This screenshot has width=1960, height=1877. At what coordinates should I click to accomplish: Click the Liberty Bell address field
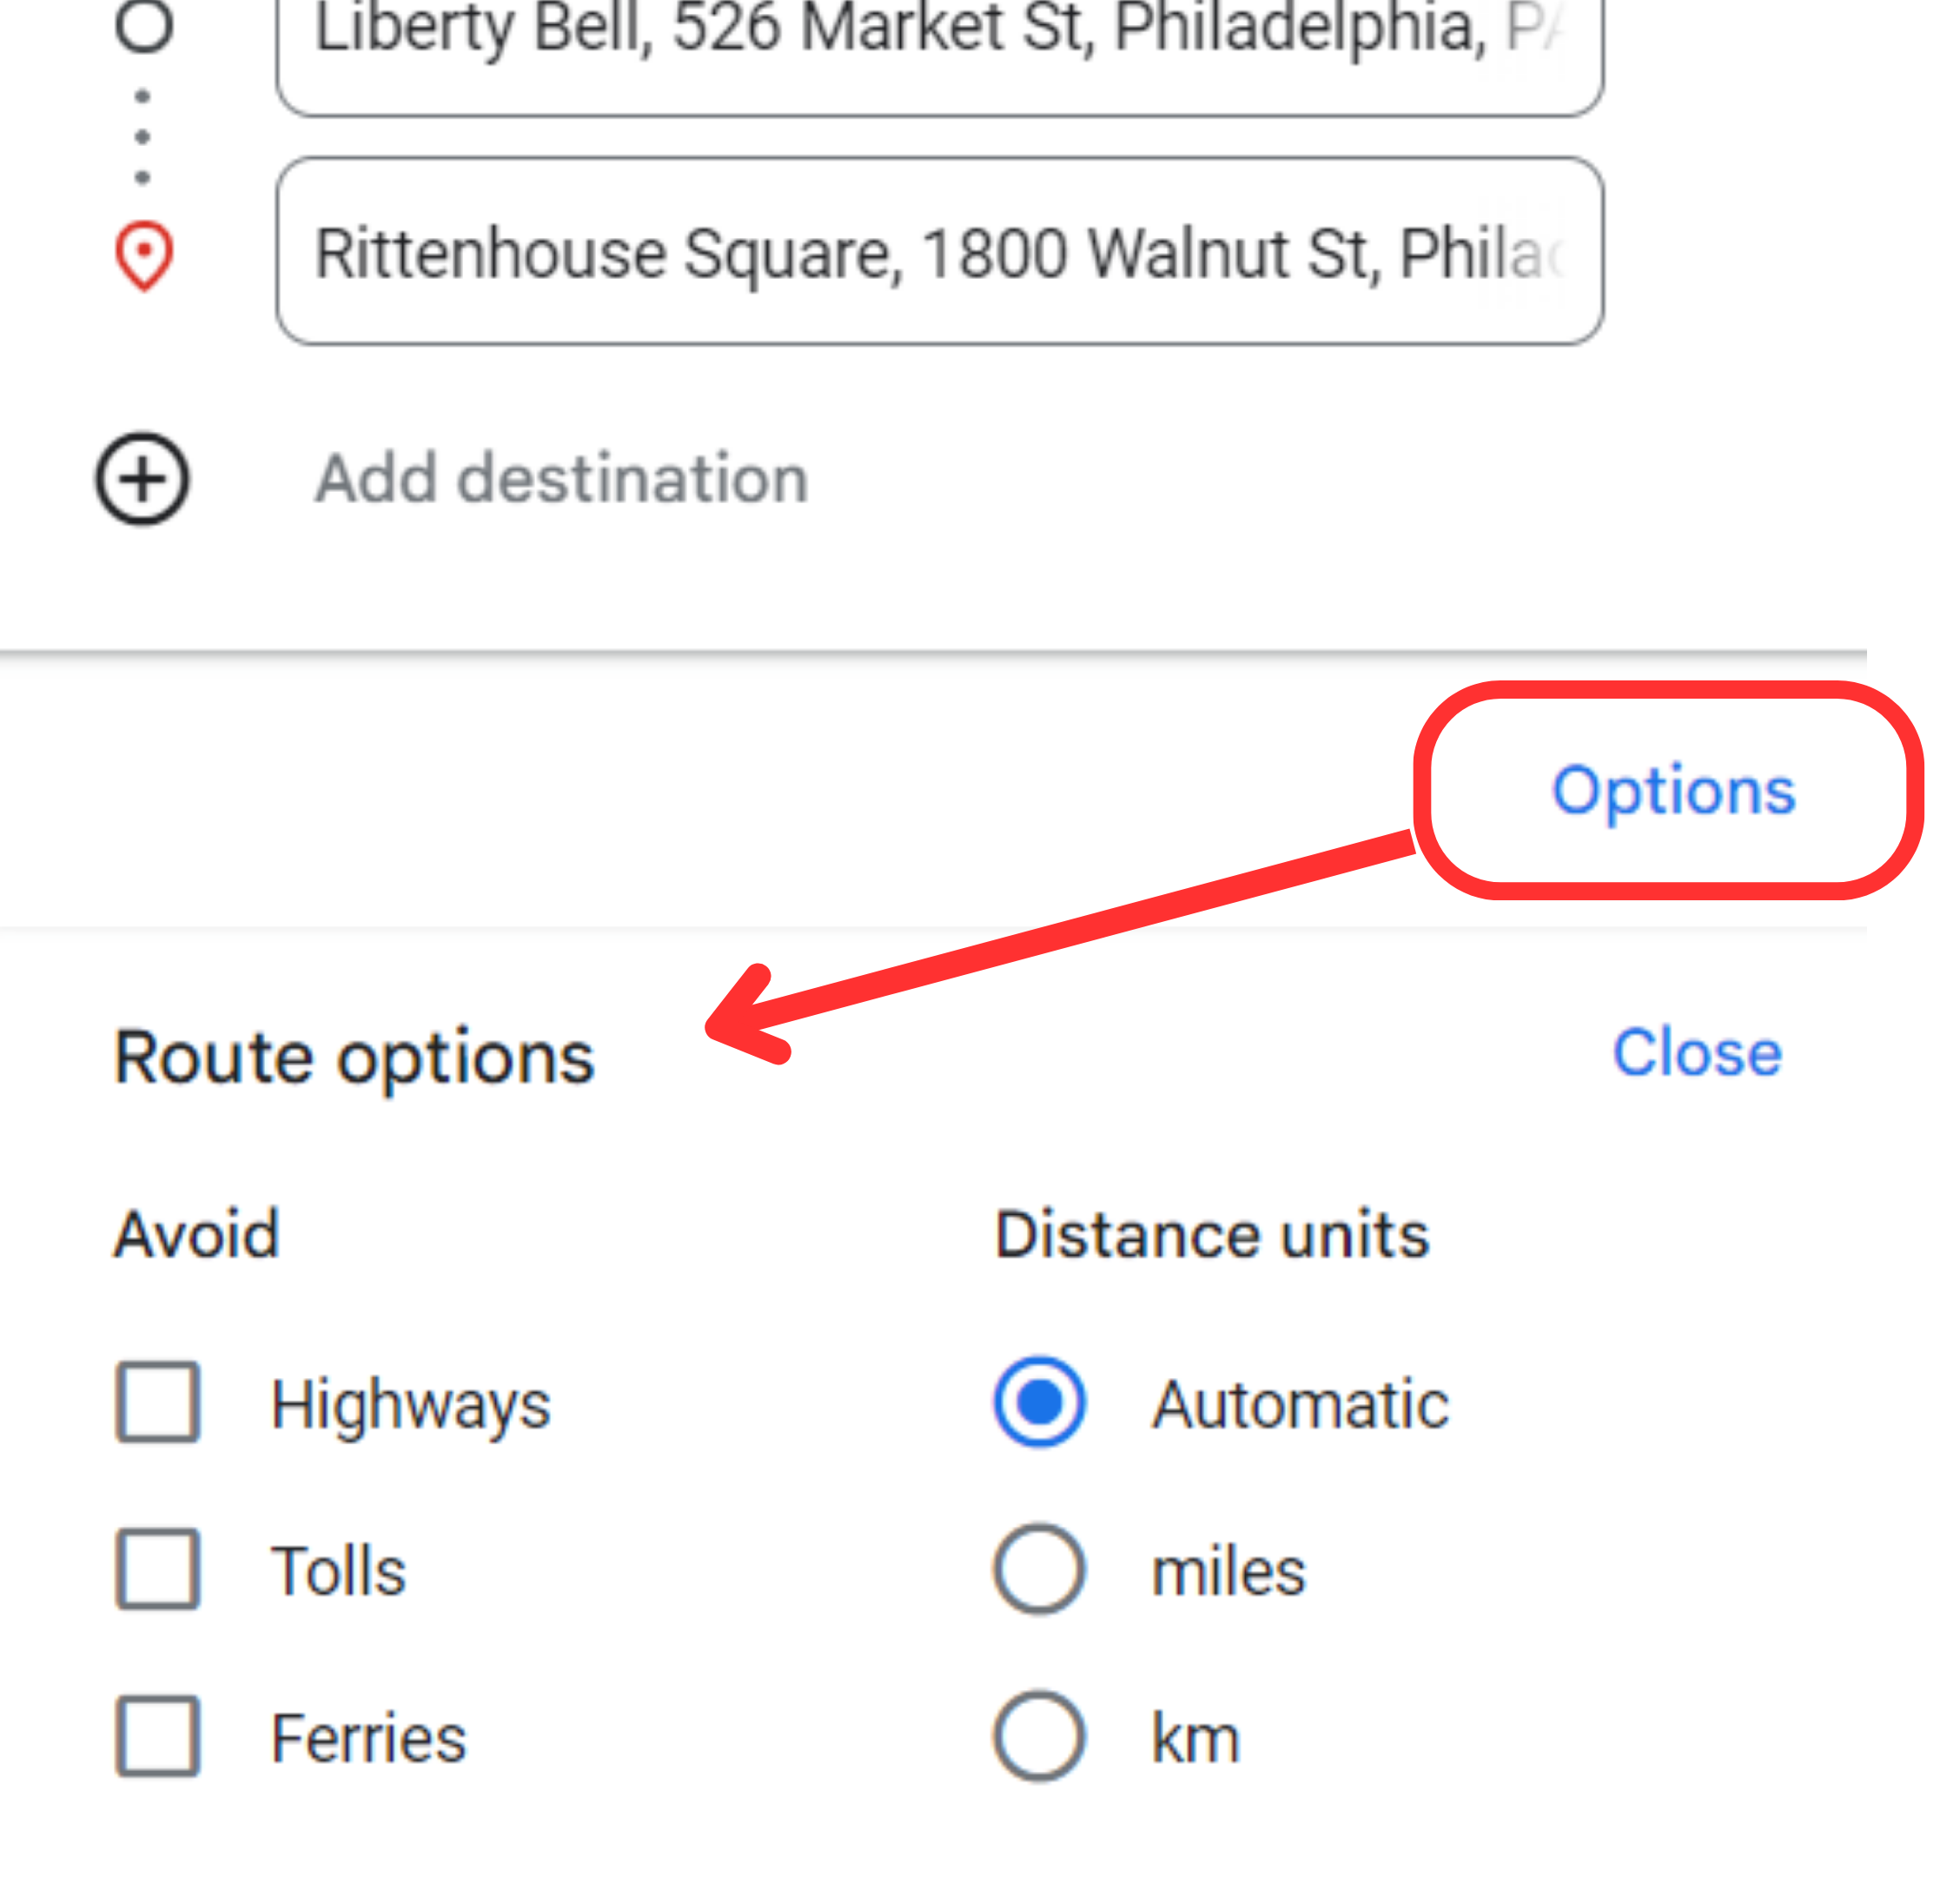(x=938, y=30)
